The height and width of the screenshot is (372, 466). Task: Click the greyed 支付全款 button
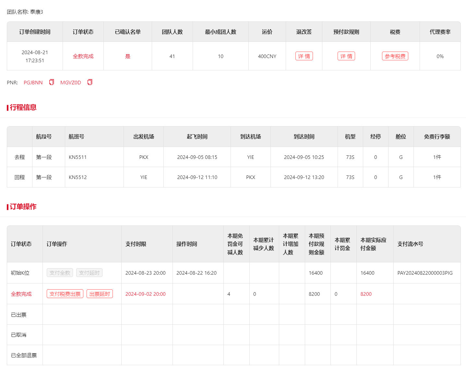tap(60, 273)
